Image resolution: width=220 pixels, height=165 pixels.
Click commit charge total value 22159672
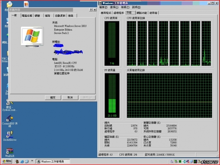(132, 140)
